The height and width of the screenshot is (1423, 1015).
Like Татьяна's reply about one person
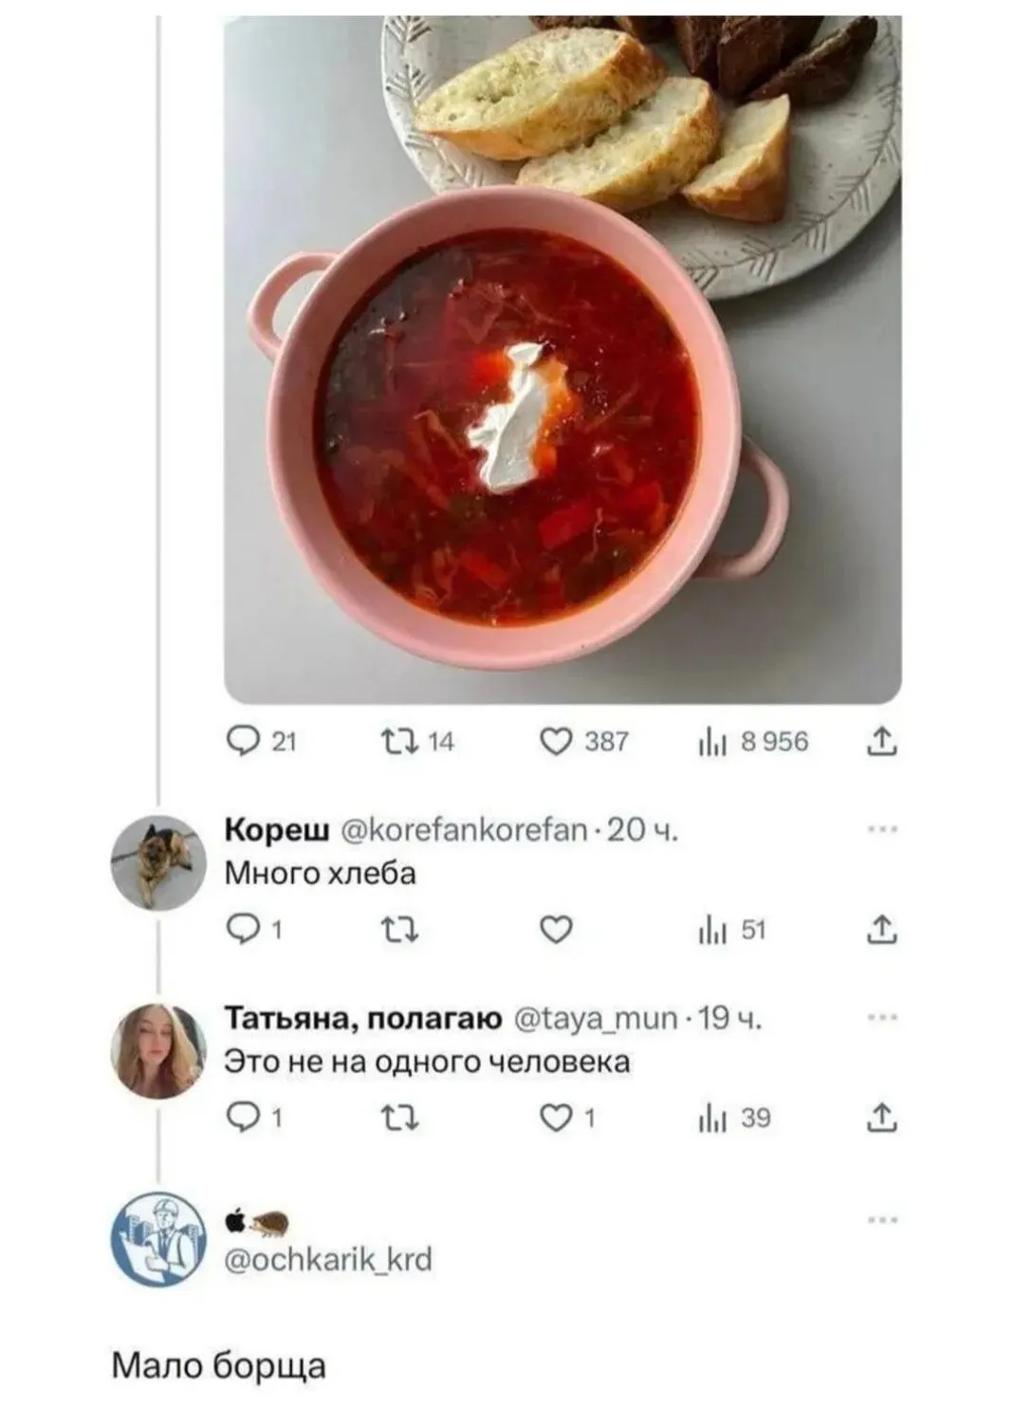click(x=557, y=1118)
